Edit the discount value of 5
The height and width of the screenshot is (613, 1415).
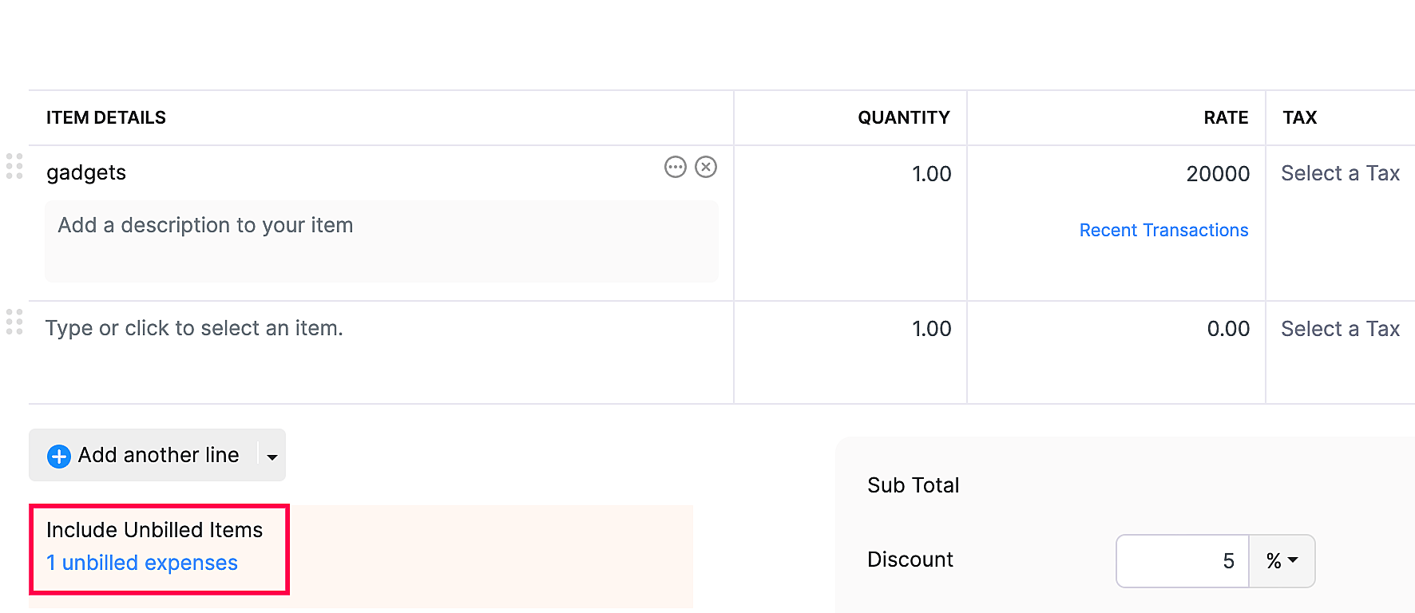coord(1182,560)
